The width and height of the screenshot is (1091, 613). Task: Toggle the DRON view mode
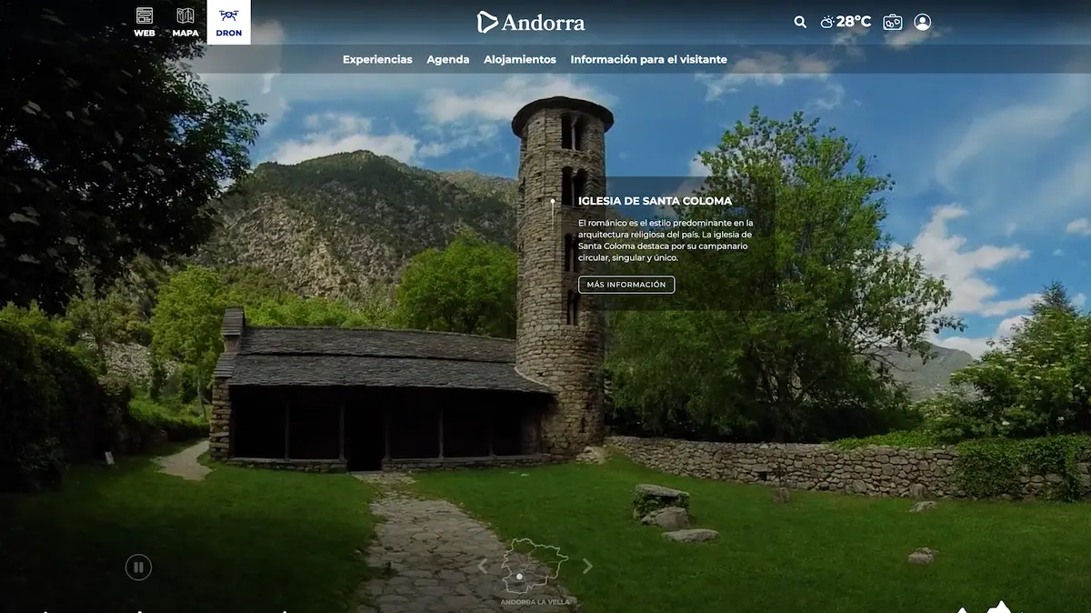228,22
